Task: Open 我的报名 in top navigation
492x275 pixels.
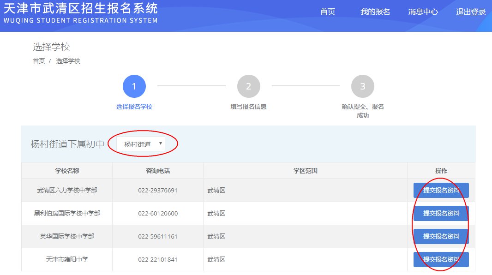Action: tap(375, 12)
